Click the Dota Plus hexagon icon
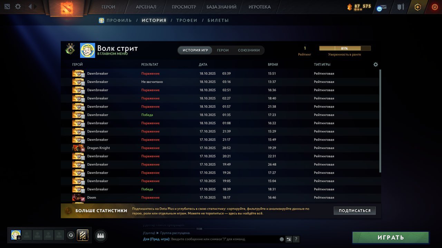Image resolution: width=442 pixels, height=248 pixels. pos(417,7)
